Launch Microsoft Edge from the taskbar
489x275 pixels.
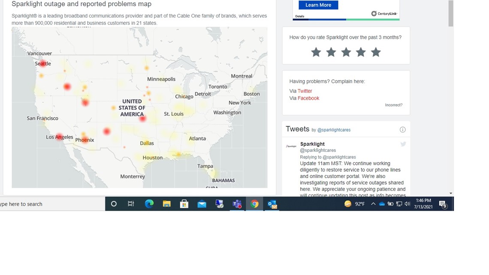149,204
